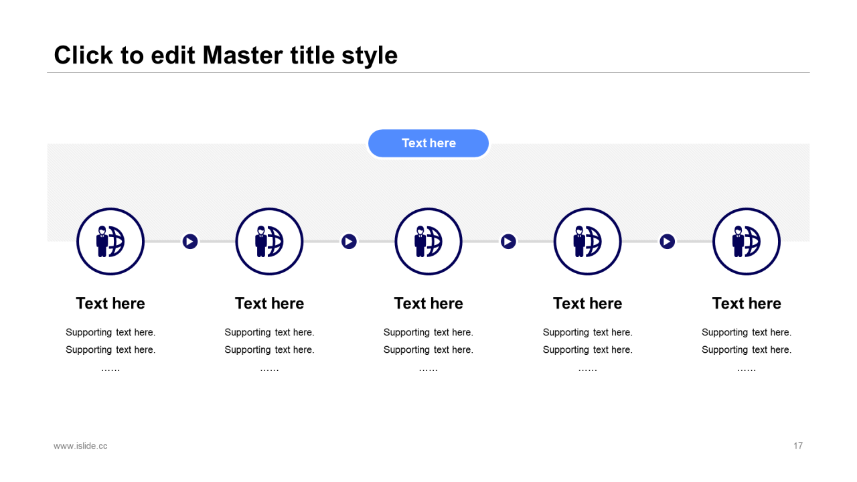Select the 'Click to edit Master title style' title
This screenshot has width=857, height=482.
pos(226,55)
